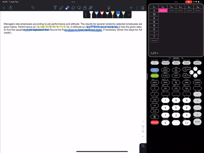
Task: Tap the calculator down arrow key
Action: (195, 76)
